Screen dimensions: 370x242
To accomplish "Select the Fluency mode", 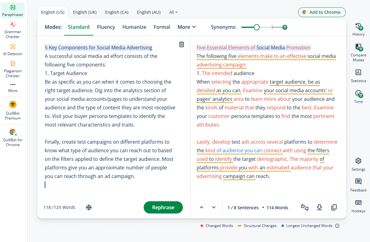I will coord(106,27).
